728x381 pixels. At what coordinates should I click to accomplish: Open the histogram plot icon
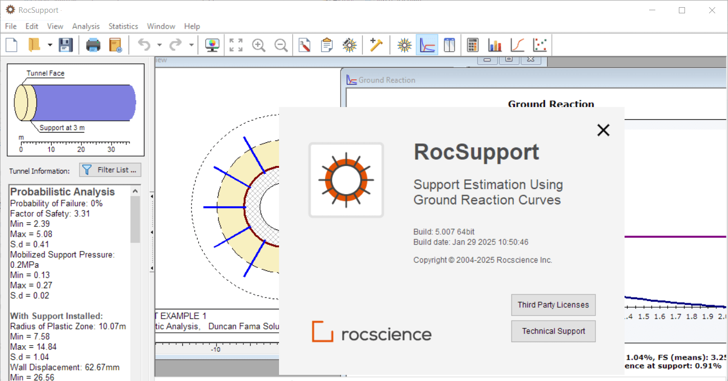[x=495, y=45]
